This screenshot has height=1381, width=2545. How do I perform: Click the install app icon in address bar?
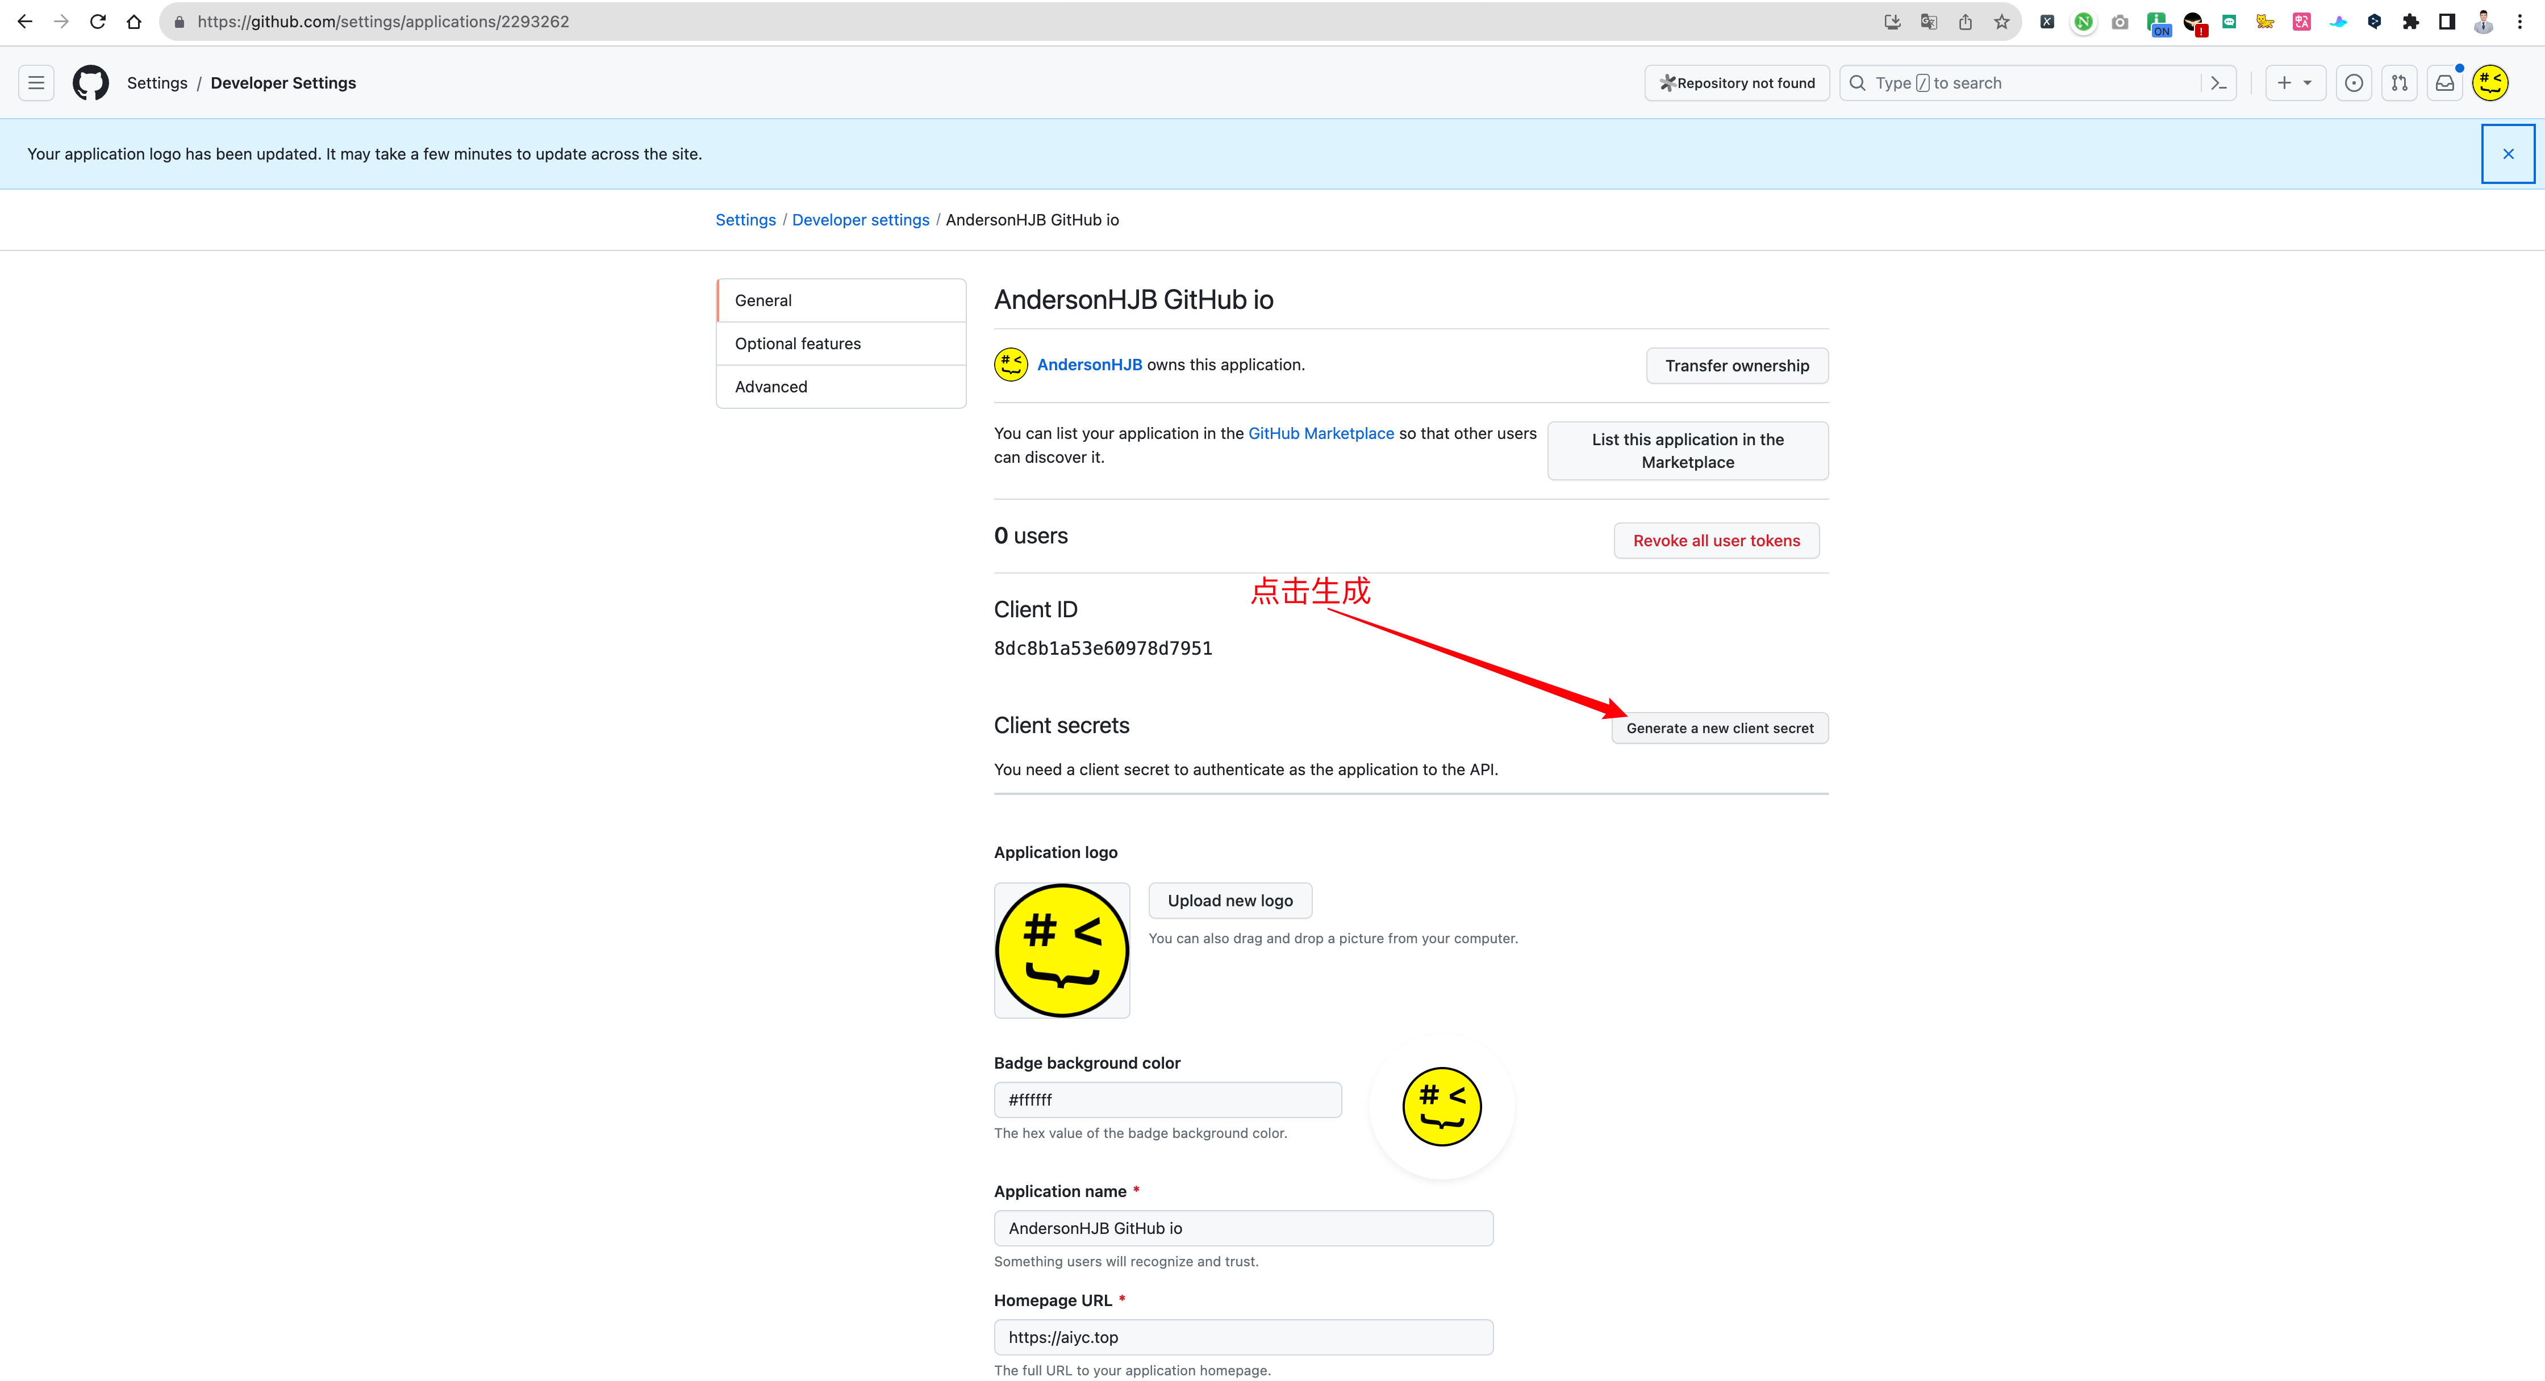click(1892, 22)
